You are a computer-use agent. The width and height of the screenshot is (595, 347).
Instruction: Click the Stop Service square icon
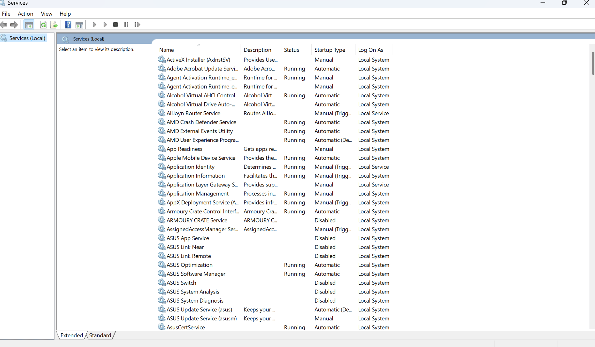click(x=115, y=25)
